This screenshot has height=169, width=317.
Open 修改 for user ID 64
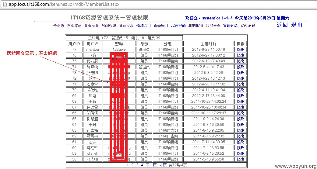[241, 125]
